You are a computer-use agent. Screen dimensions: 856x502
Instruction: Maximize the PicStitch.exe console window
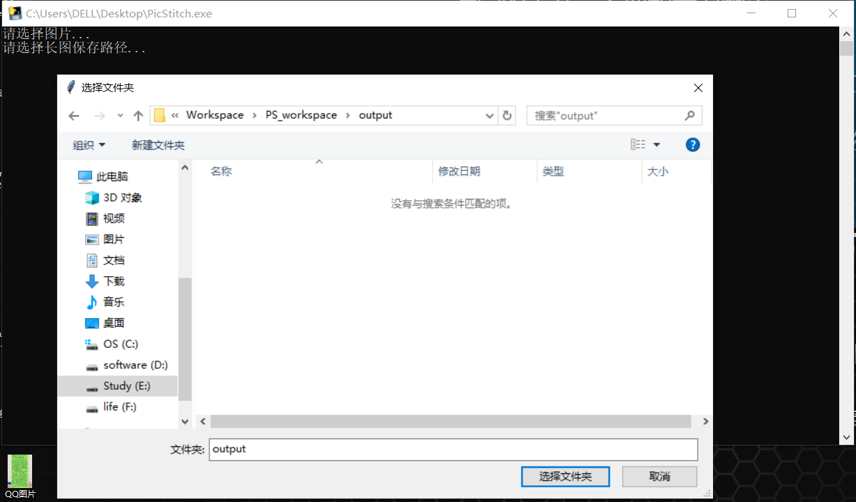coord(792,13)
